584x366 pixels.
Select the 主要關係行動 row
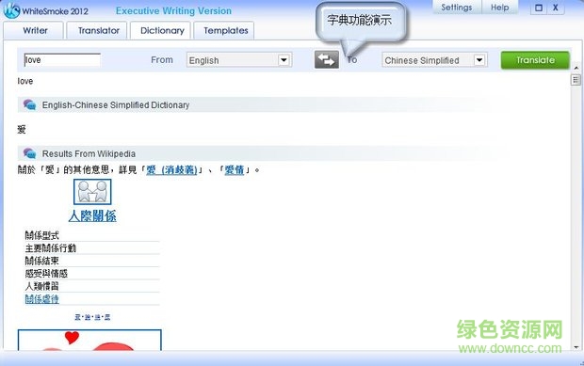(92, 248)
